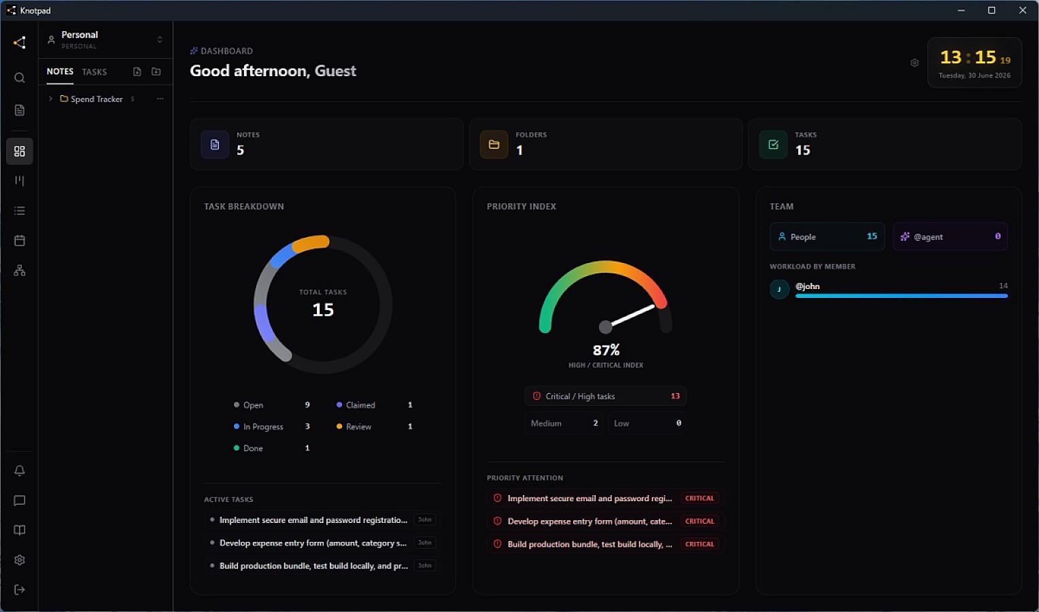Click the @agent team filter button
The height and width of the screenshot is (612, 1039).
click(950, 237)
